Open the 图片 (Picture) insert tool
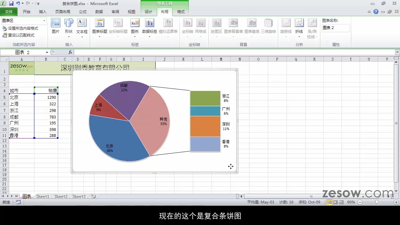The width and height of the screenshot is (400, 225). coord(56,26)
